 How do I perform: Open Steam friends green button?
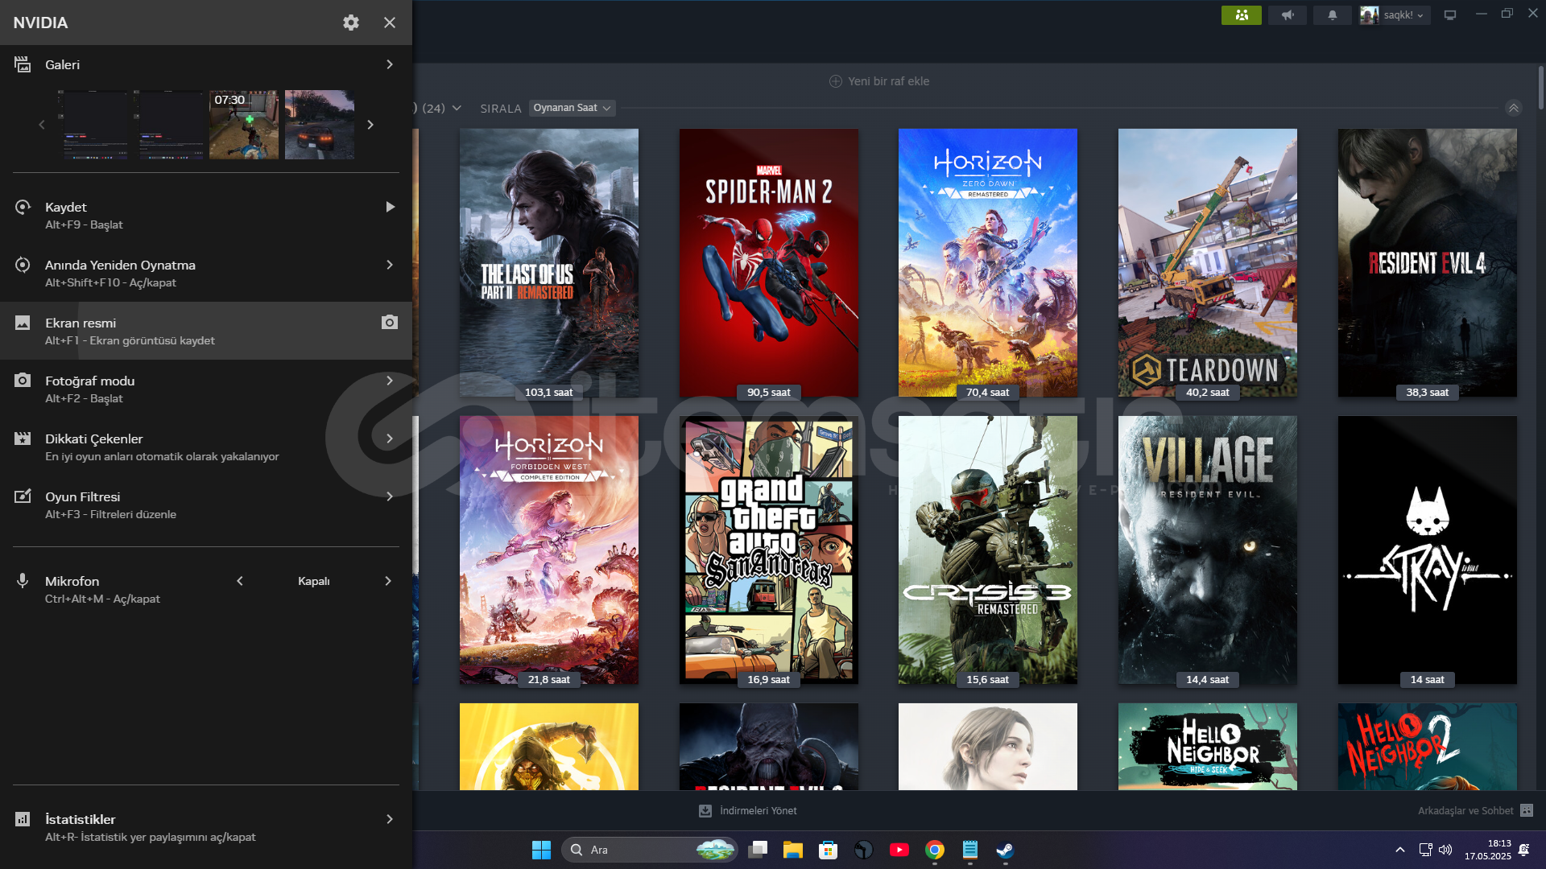1242,15
